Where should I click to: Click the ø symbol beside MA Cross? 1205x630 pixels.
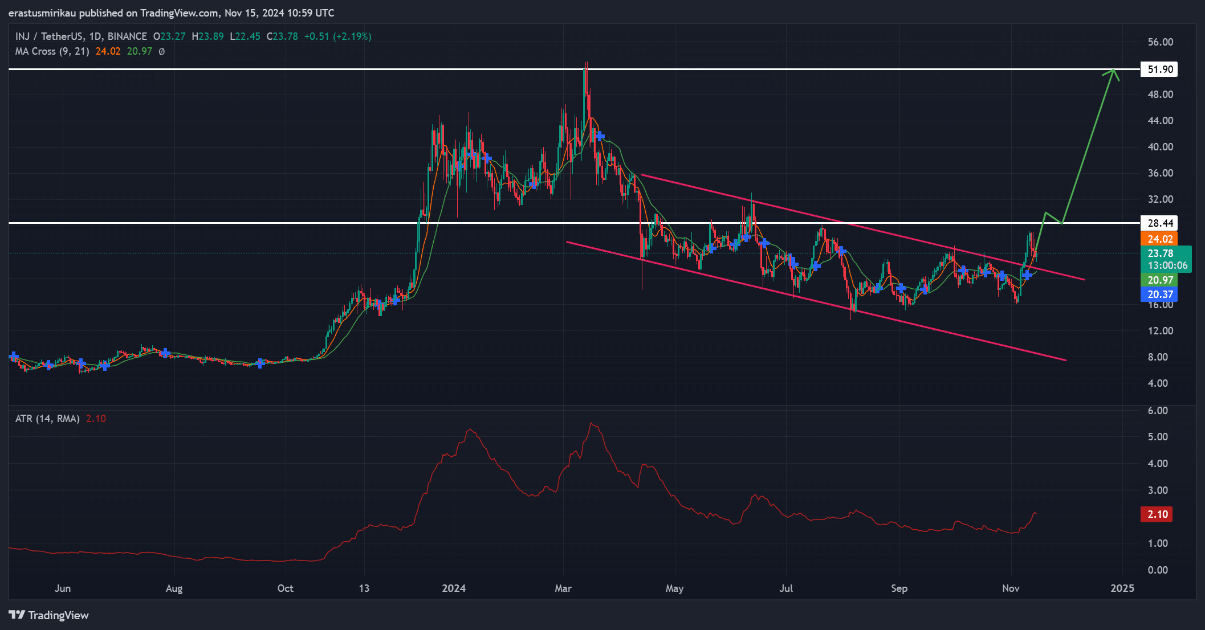[161, 51]
